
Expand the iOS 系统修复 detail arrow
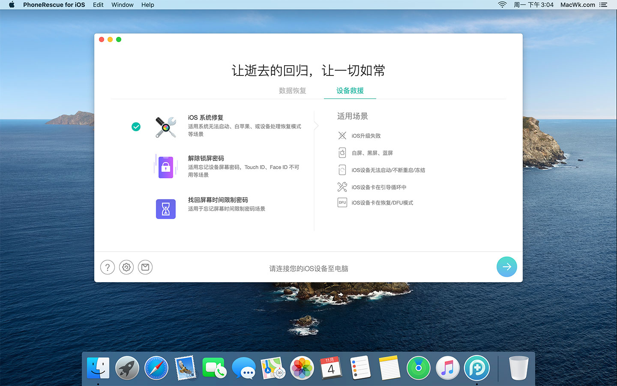coord(316,126)
